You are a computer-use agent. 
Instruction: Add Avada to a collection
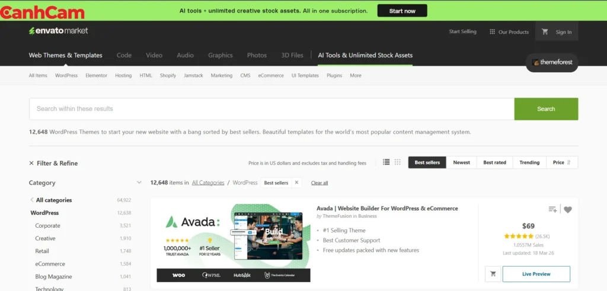point(553,209)
